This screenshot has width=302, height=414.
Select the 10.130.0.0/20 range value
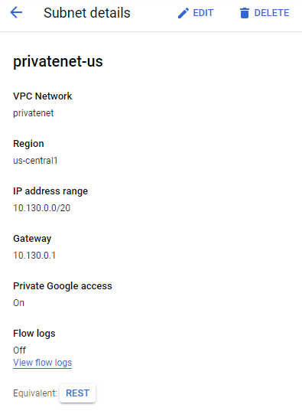pyautogui.click(x=42, y=208)
